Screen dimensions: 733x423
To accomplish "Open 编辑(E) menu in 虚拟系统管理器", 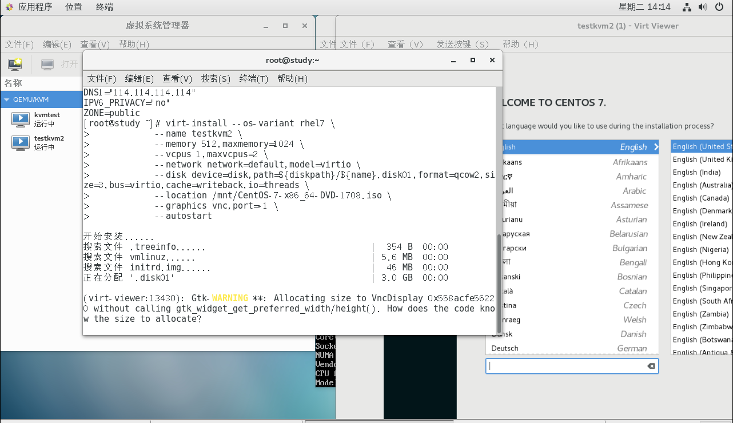I will coord(57,44).
